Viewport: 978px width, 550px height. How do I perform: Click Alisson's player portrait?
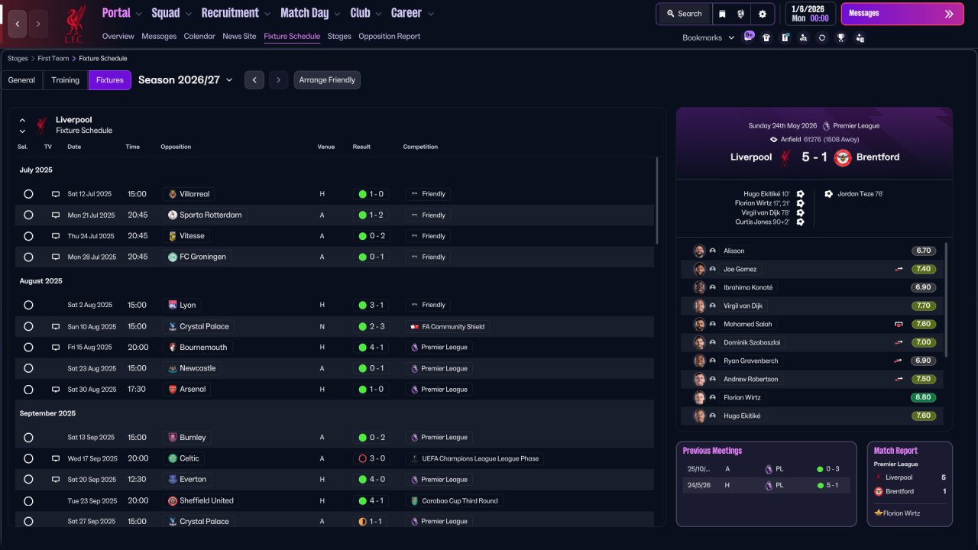pos(699,251)
